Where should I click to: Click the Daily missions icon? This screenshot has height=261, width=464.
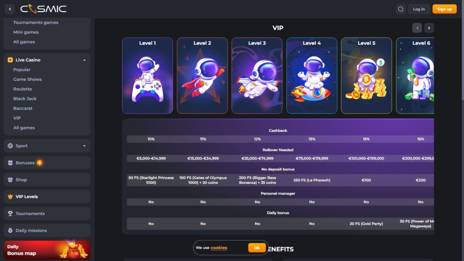pyautogui.click(x=10, y=230)
